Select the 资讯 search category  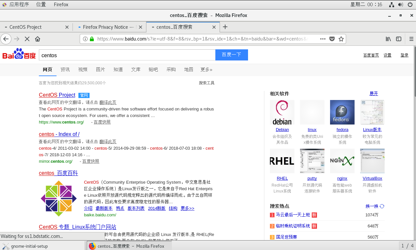(65, 70)
